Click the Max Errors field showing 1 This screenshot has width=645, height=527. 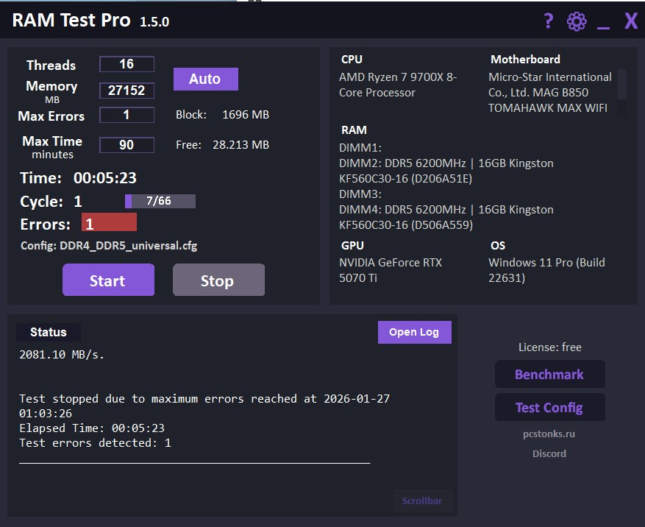click(126, 115)
